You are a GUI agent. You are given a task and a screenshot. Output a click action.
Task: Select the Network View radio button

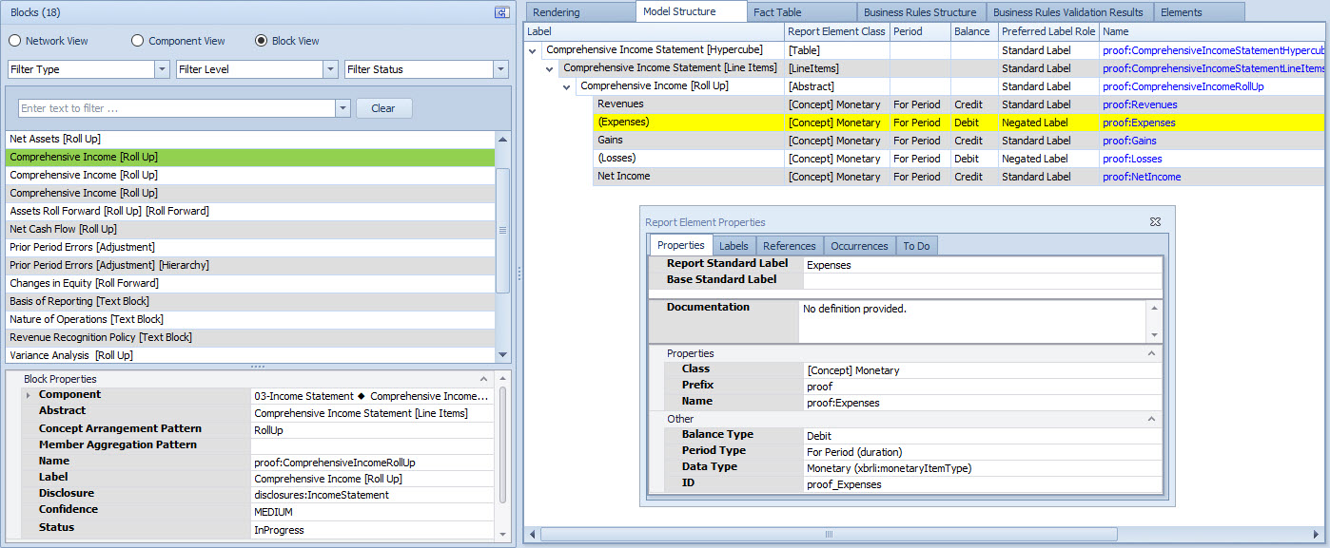pos(15,41)
